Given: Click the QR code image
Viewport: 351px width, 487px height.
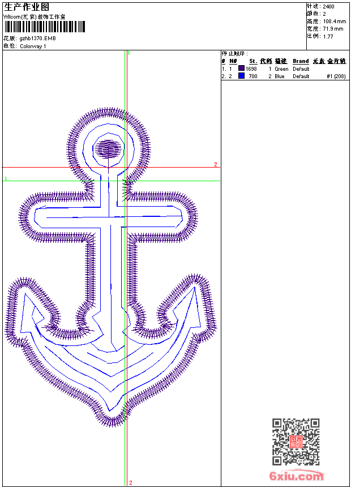Looking at the screenshot, I should point(296,442).
